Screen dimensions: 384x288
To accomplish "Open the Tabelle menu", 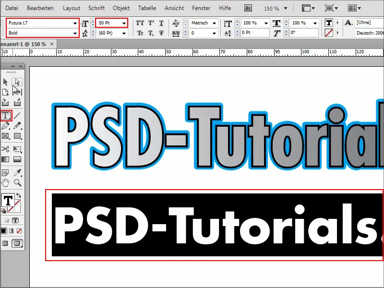I will [x=147, y=8].
